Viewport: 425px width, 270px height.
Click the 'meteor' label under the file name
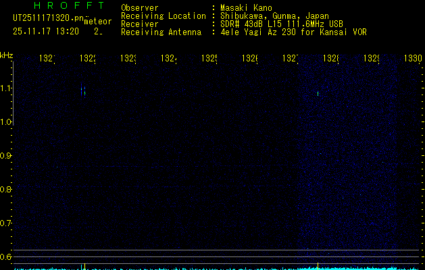pos(98,22)
